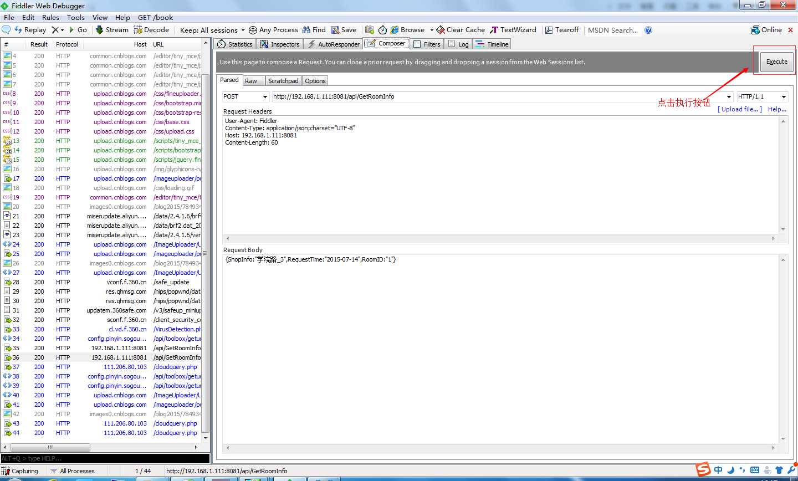The height and width of the screenshot is (481, 798).
Task: Open the View menu
Action: 100,17
